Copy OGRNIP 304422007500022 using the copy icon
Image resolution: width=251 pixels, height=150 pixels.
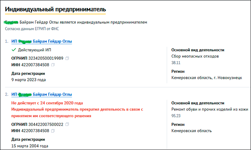click(x=67, y=124)
